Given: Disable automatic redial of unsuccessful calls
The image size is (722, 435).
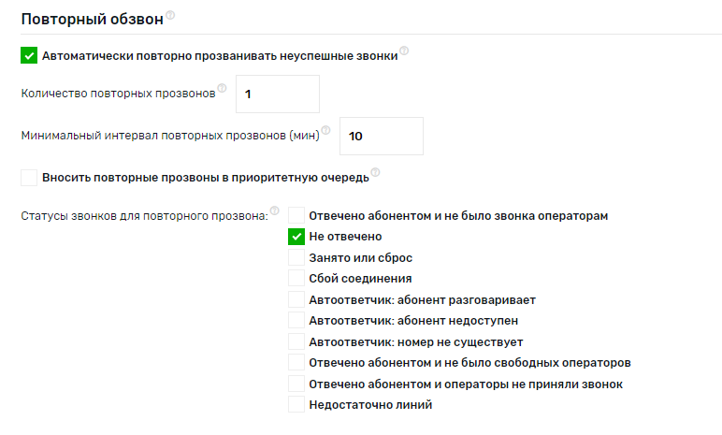Looking at the screenshot, I should (x=29, y=56).
